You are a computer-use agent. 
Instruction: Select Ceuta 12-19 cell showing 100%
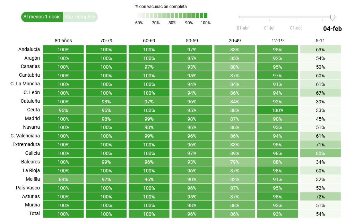point(277,110)
